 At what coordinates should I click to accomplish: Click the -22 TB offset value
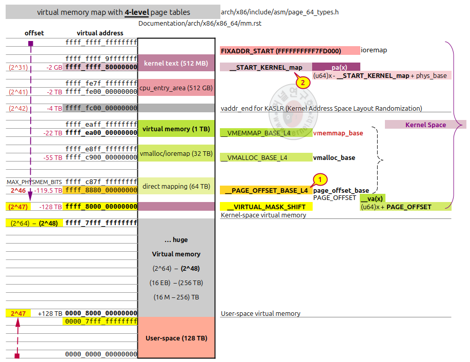[x=53, y=133]
